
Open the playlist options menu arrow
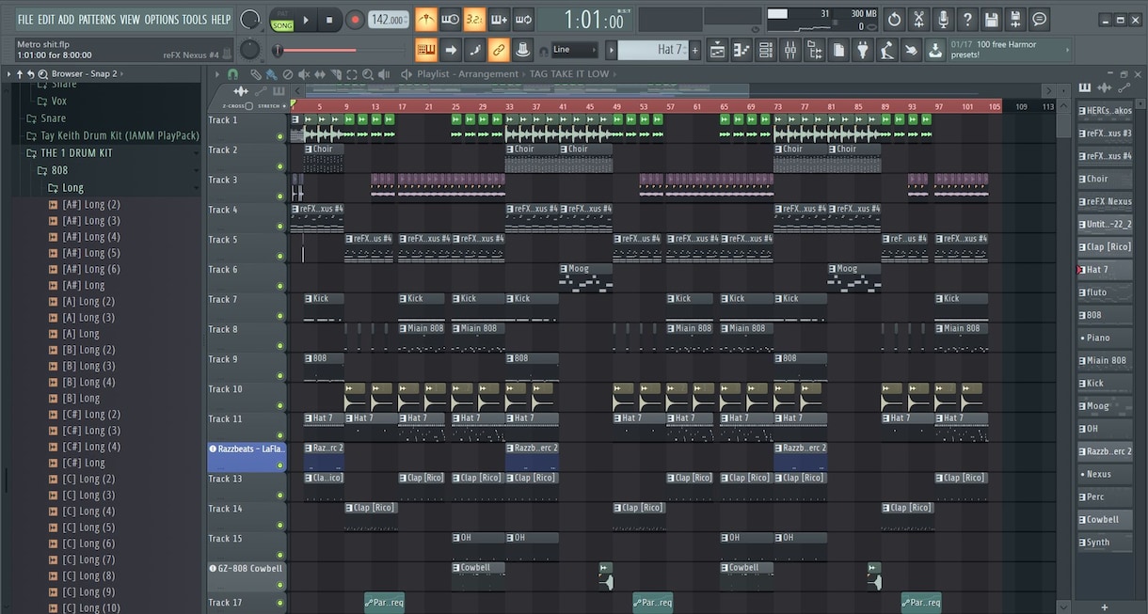[x=218, y=74]
